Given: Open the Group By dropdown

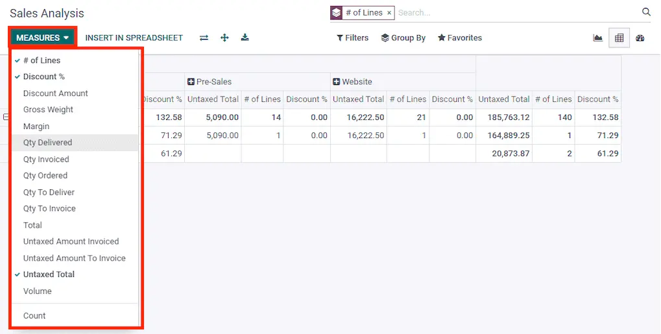Looking at the screenshot, I should pos(403,38).
